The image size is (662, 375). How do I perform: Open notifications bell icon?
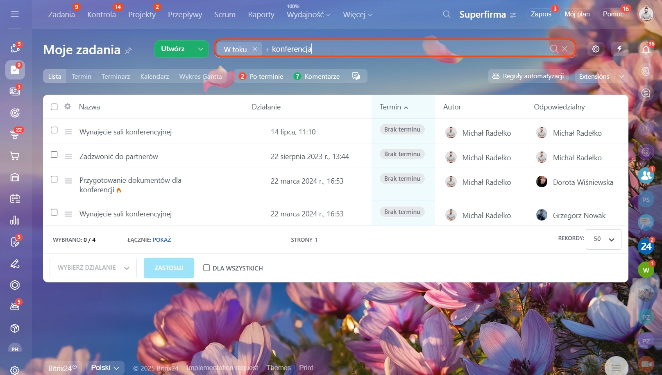(646, 50)
